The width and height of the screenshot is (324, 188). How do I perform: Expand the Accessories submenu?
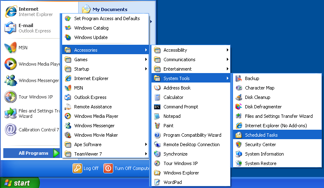click(105, 50)
